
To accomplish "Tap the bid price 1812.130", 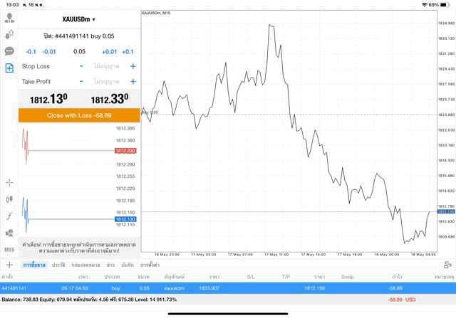I will tap(48, 99).
